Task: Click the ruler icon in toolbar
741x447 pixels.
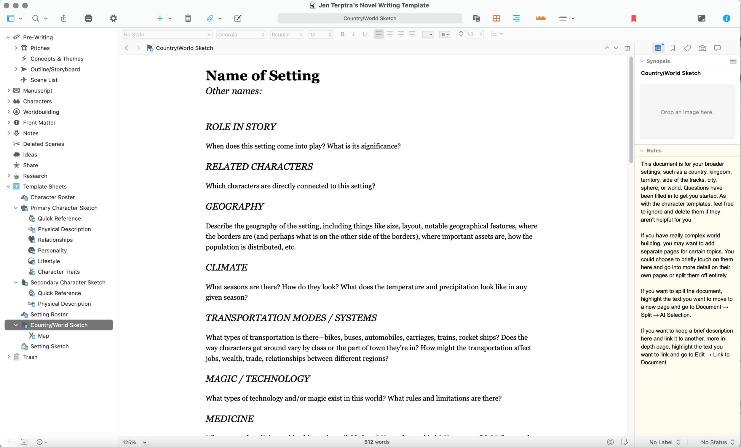Action: (x=540, y=18)
